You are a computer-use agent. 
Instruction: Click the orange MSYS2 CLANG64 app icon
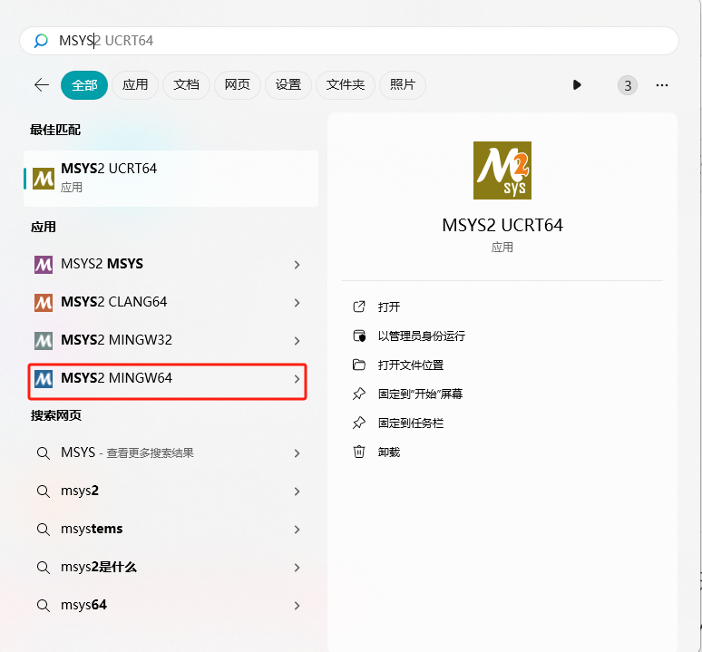[x=44, y=303]
